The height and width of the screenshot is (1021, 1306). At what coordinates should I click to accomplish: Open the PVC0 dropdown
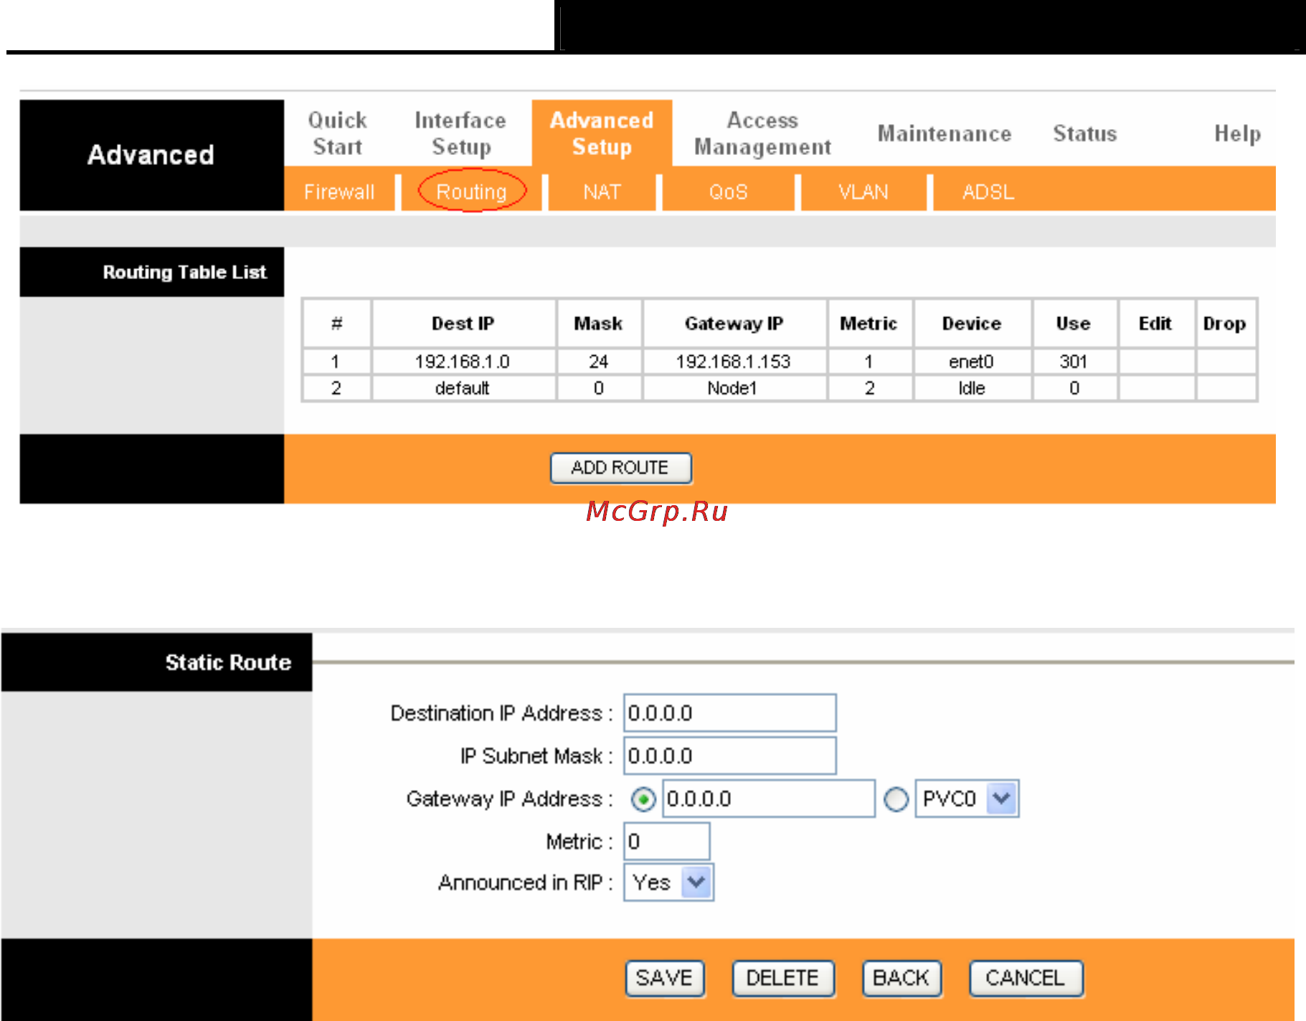pos(967,799)
